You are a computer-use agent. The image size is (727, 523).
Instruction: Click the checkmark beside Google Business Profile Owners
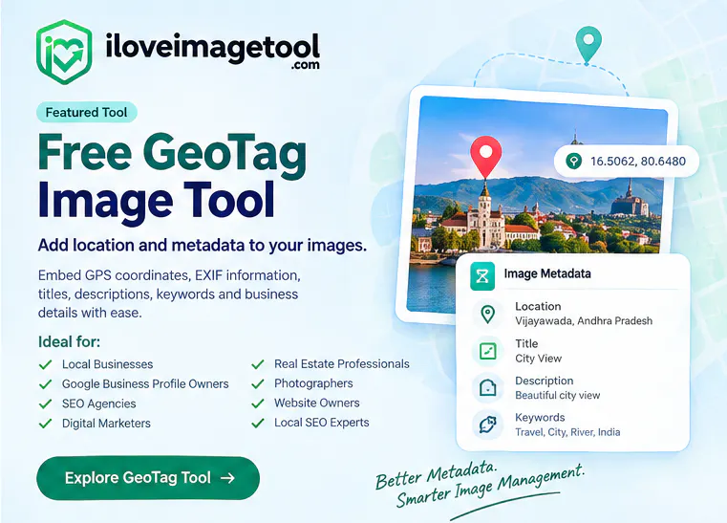(x=46, y=383)
